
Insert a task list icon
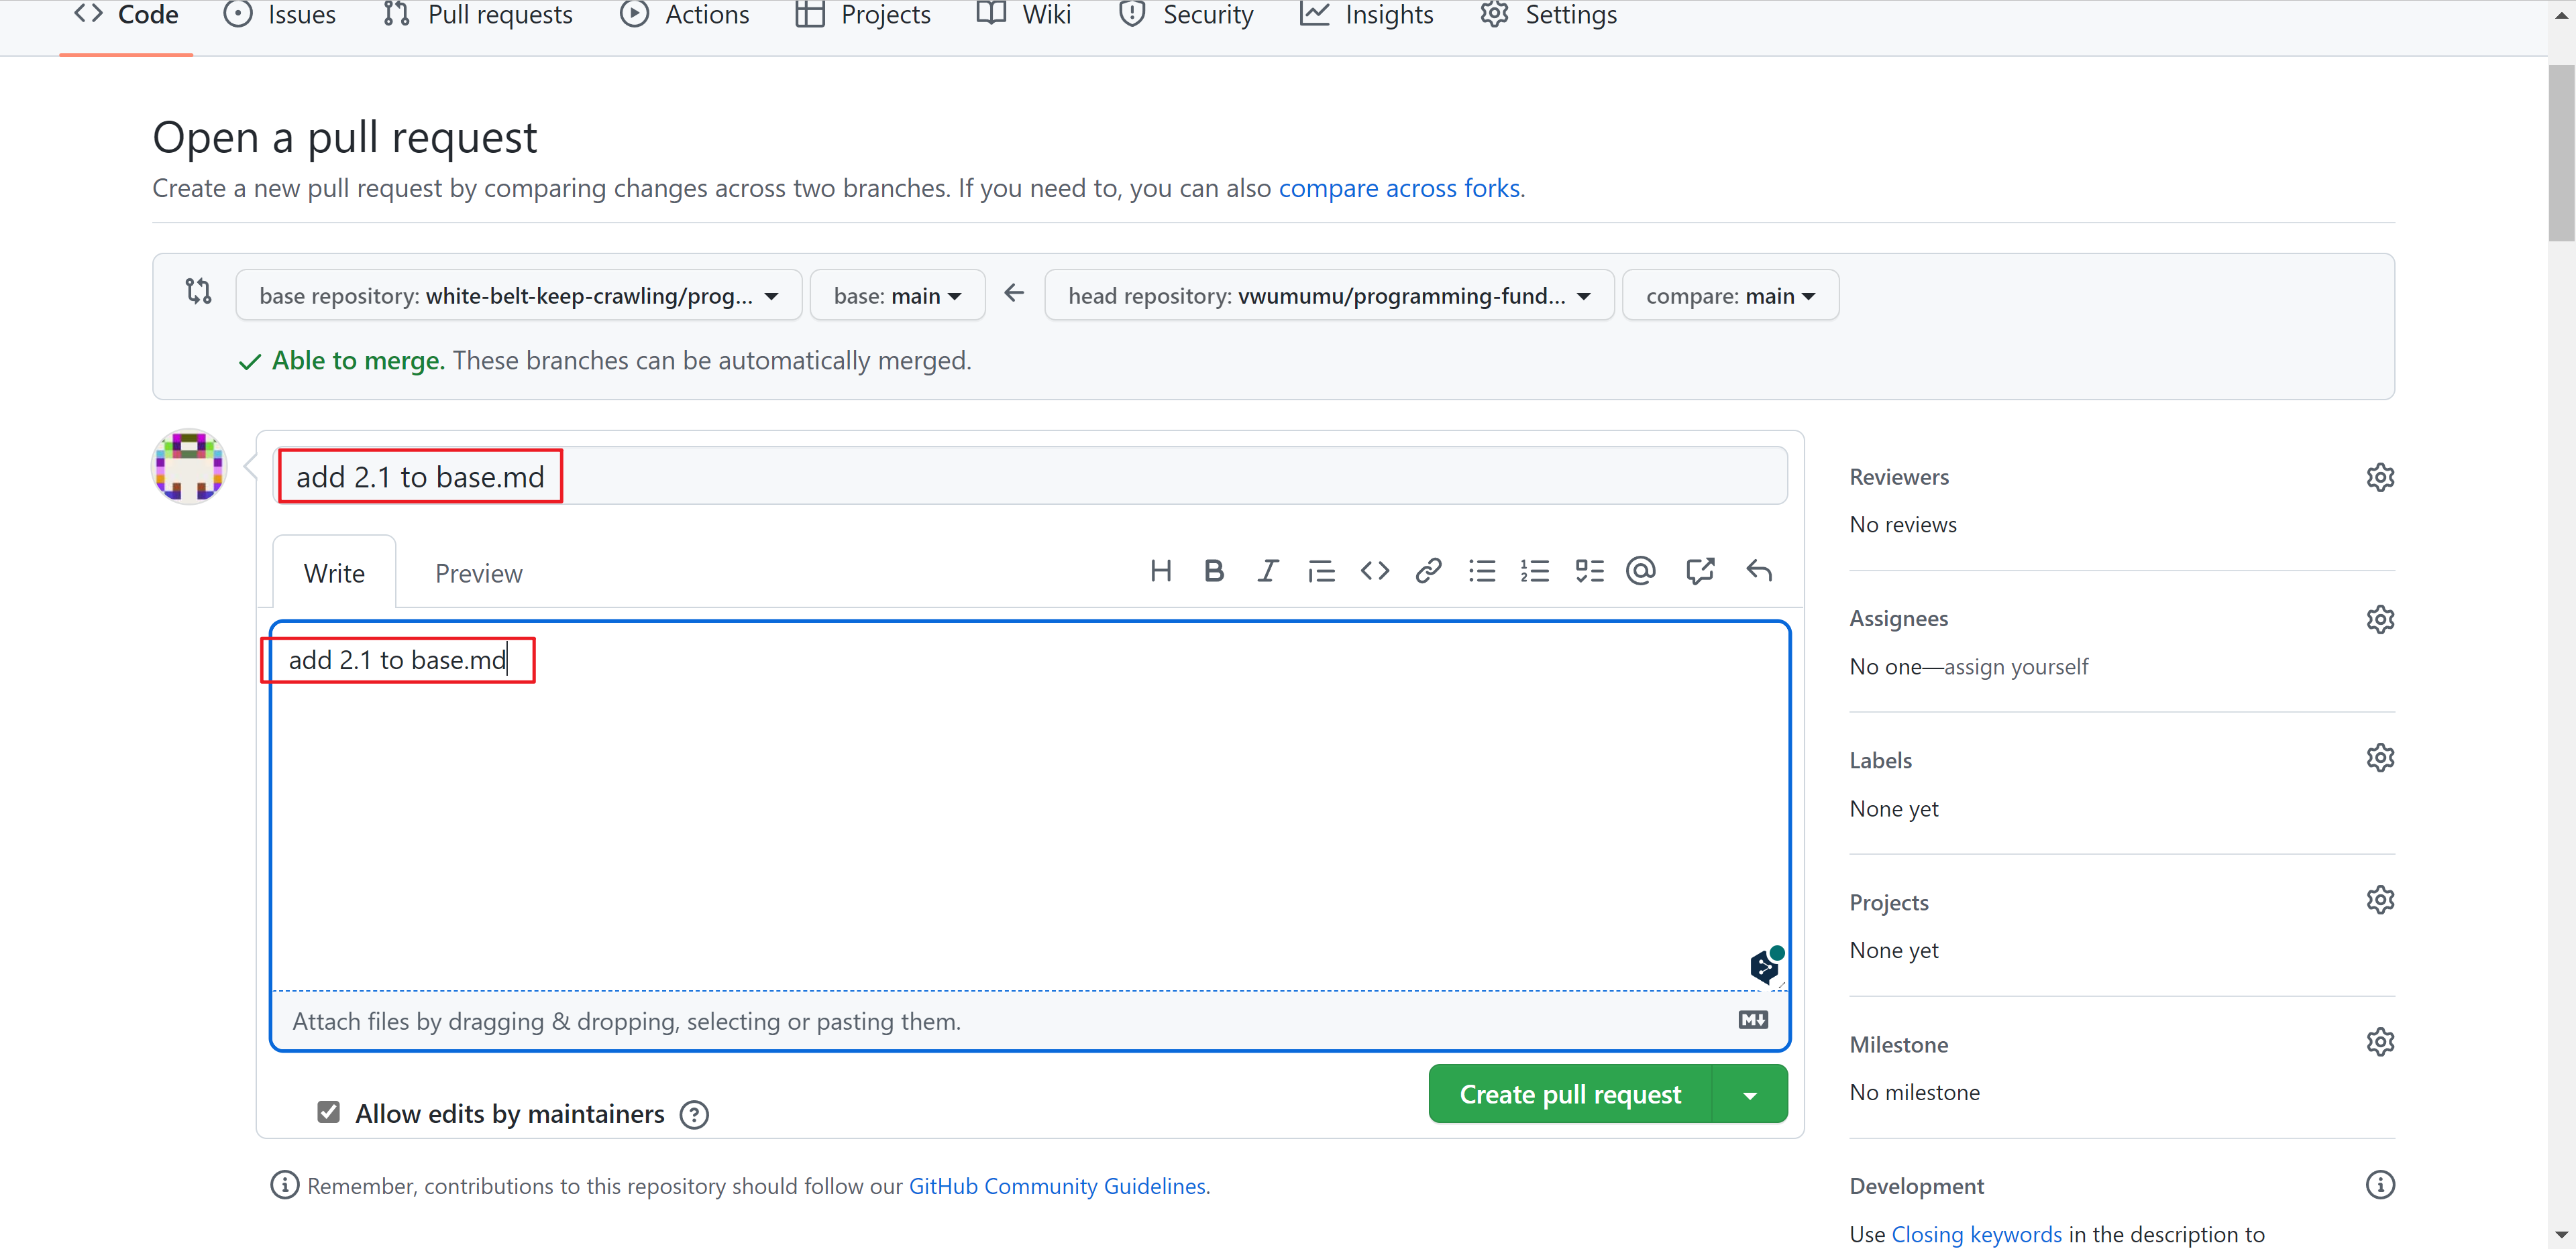(1589, 571)
